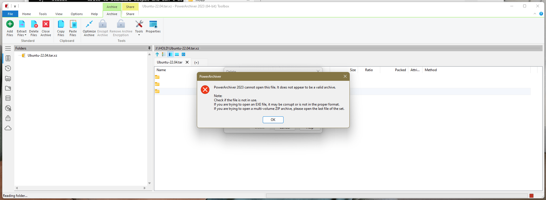The width and height of the screenshot is (546, 200).
Task: Pin the Folders panel with the pushpin
Action: click(x=149, y=48)
